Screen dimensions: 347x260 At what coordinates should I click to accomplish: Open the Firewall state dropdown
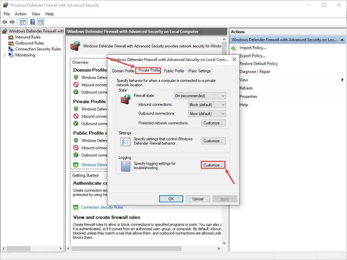[x=200, y=96]
